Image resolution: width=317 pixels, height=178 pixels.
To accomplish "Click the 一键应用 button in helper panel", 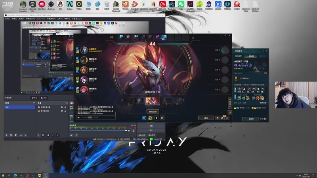I will click(250, 119).
